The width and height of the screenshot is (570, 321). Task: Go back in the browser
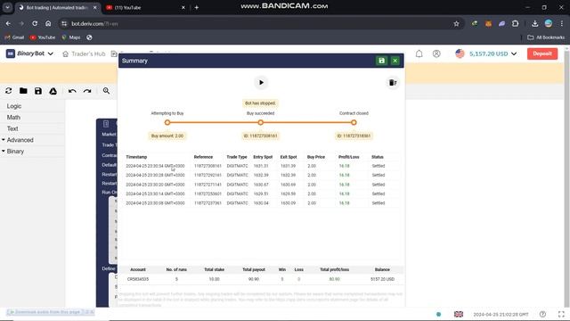pyautogui.click(x=8, y=24)
